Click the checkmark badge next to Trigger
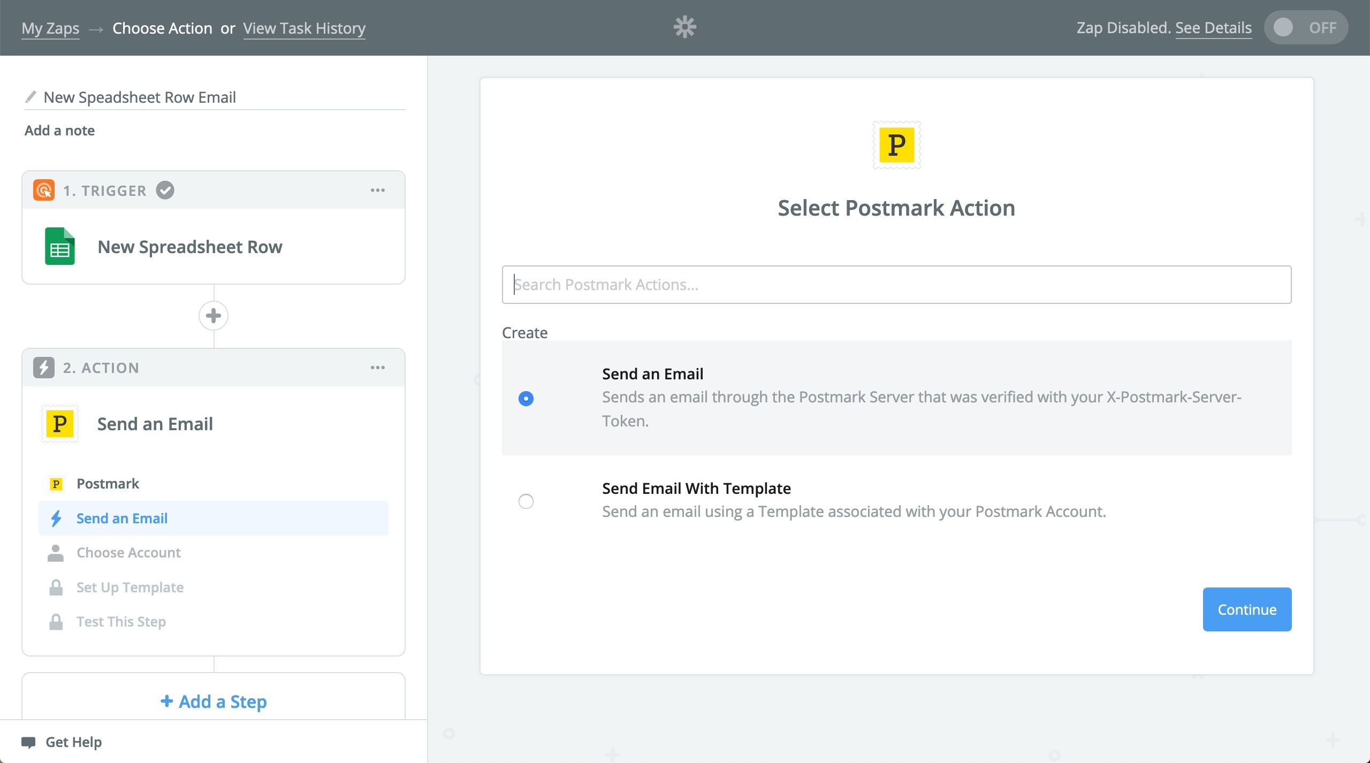 pos(165,190)
